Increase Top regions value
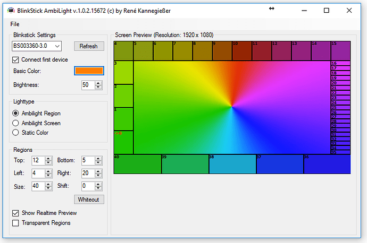This screenshot has width=367, height=243. click(x=48, y=159)
